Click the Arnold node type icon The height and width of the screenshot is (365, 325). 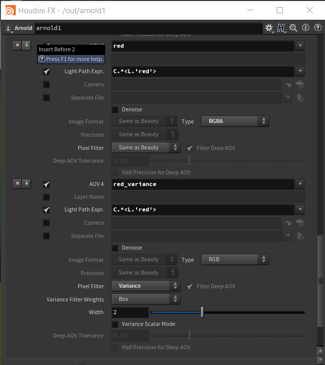[x=9, y=28]
